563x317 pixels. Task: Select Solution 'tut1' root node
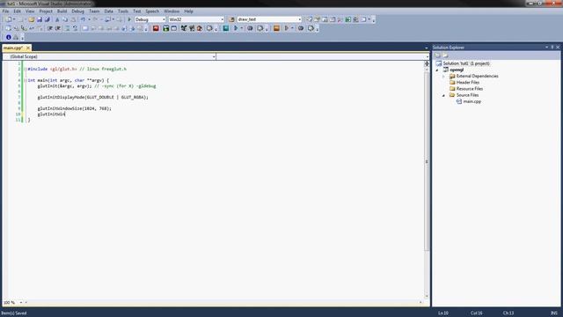465,63
